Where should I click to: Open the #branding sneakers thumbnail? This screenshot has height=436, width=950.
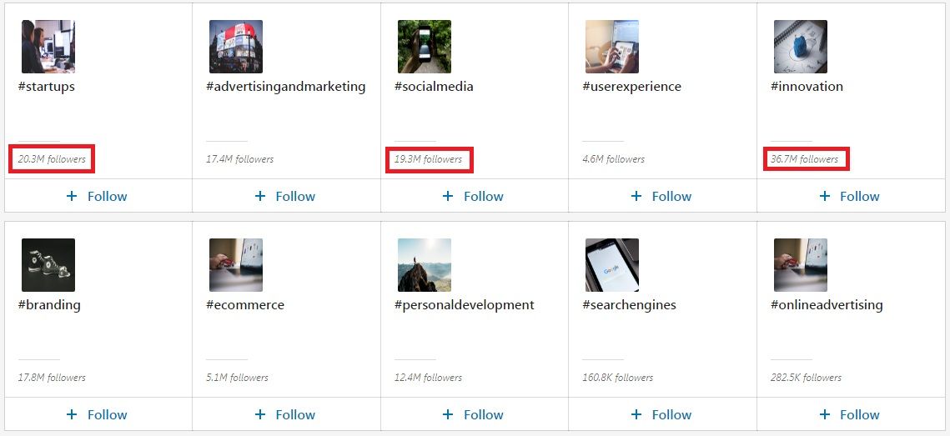click(x=48, y=265)
